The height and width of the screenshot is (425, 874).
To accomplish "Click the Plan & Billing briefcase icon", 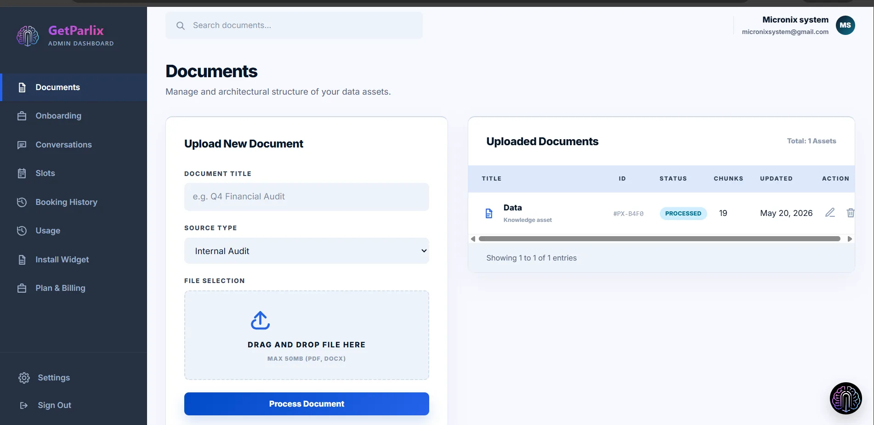I will pyautogui.click(x=22, y=288).
